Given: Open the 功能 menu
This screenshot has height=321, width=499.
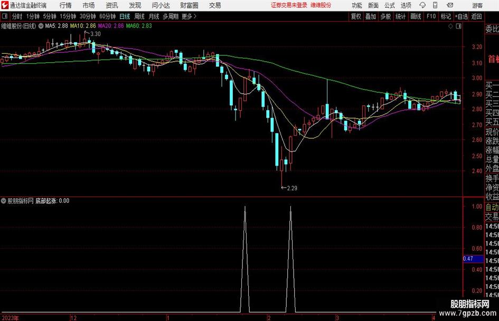Looking at the screenshot, I should [357, 5].
